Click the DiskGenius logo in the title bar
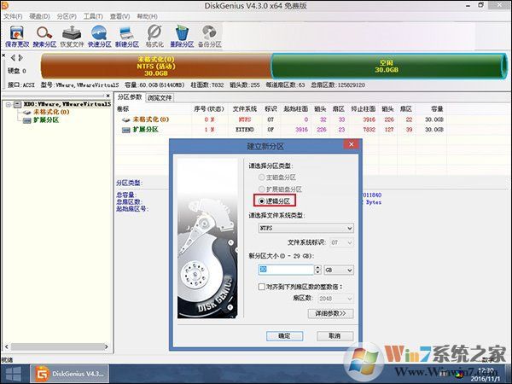 (x=4, y=6)
